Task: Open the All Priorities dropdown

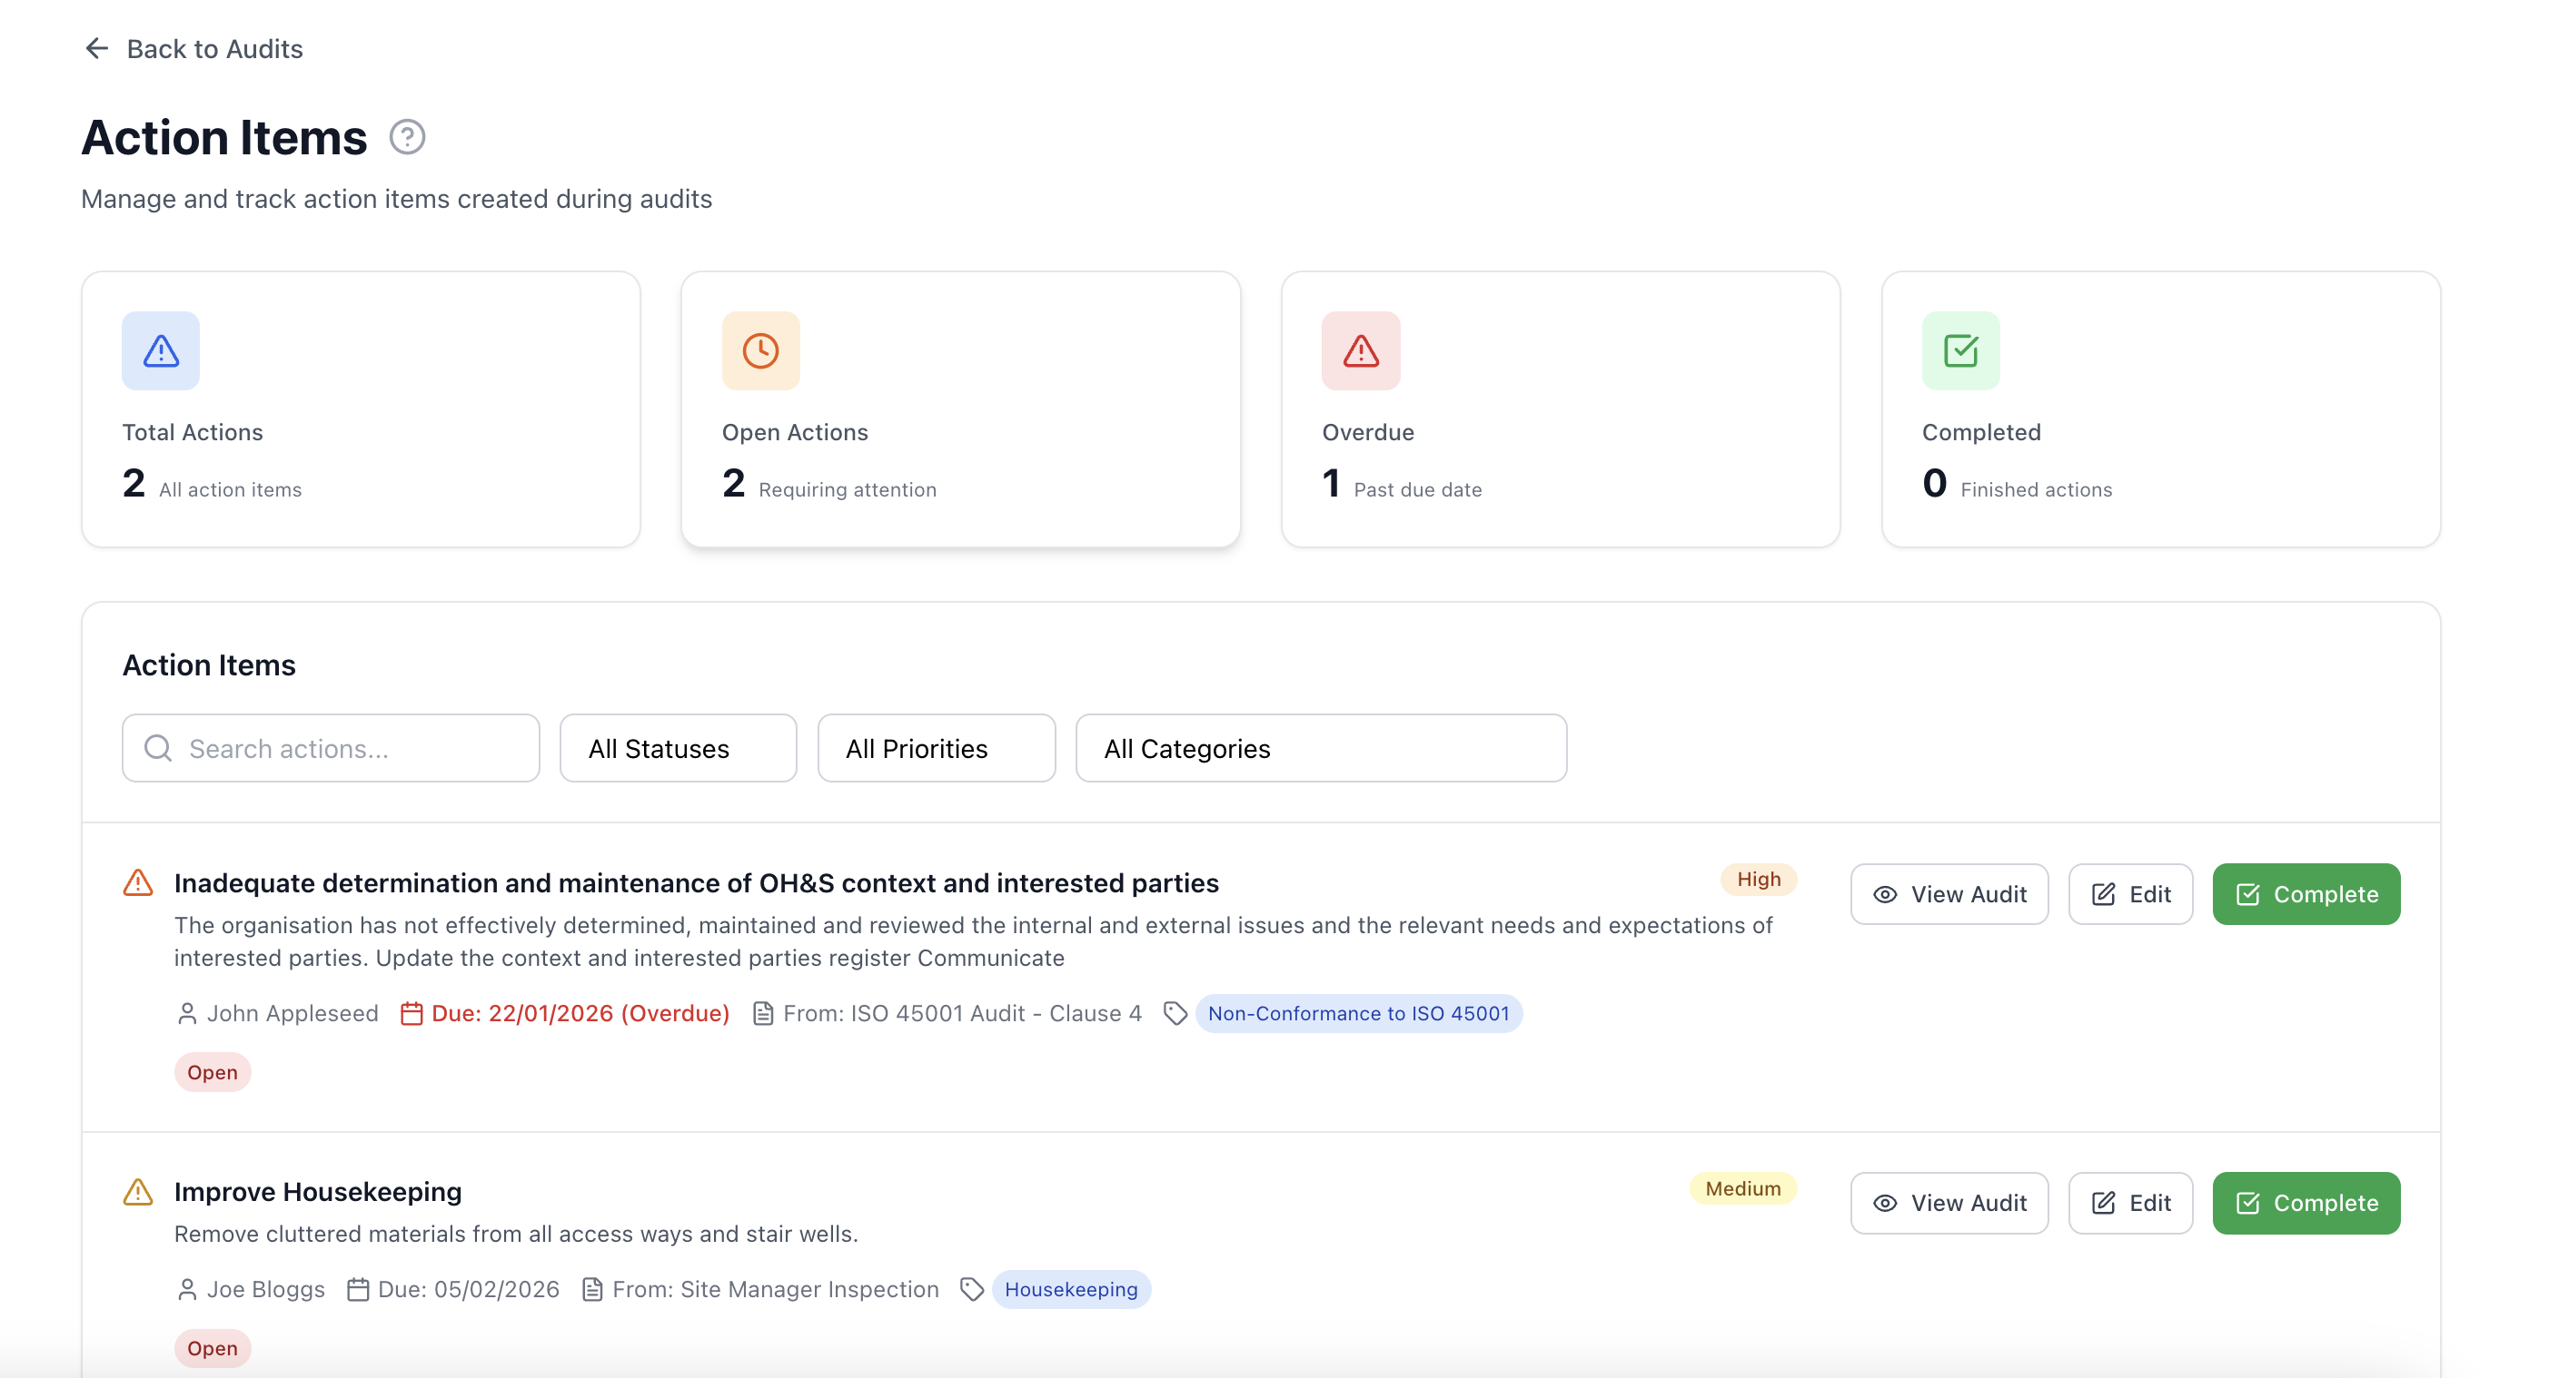Action: tap(936, 748)
